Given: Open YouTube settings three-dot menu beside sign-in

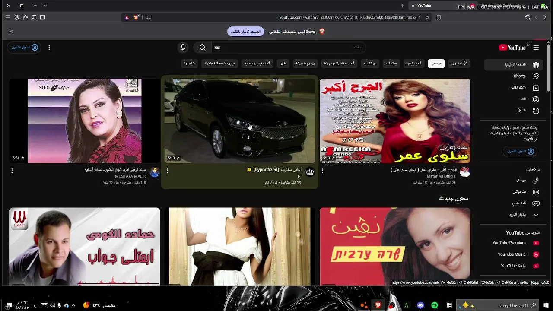Looking at the screenshot, I should [x=49, y=48].
